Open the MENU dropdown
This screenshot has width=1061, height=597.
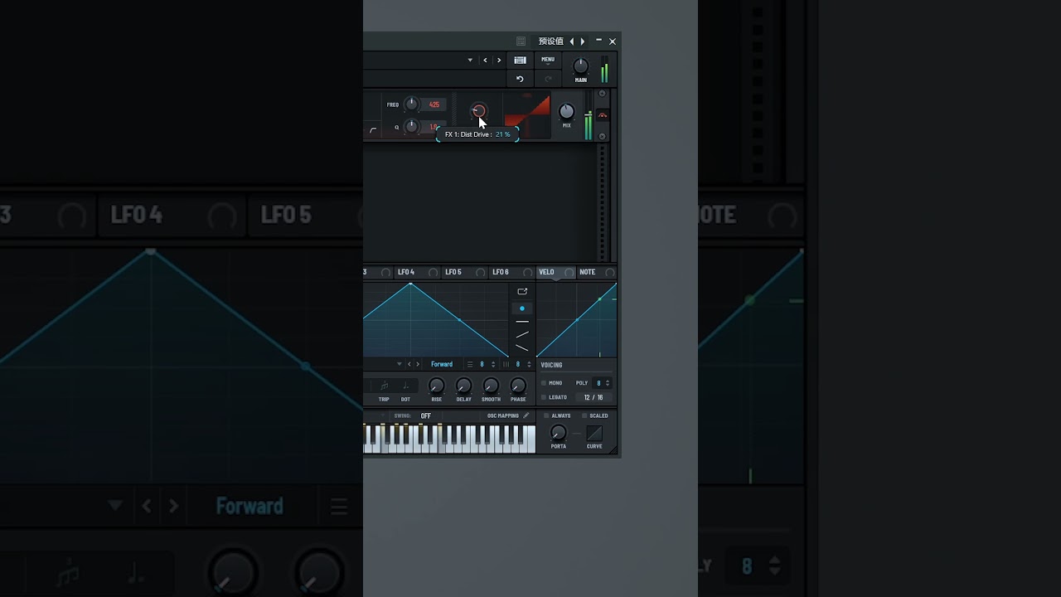pyautogui.click(x=548, y=61)
